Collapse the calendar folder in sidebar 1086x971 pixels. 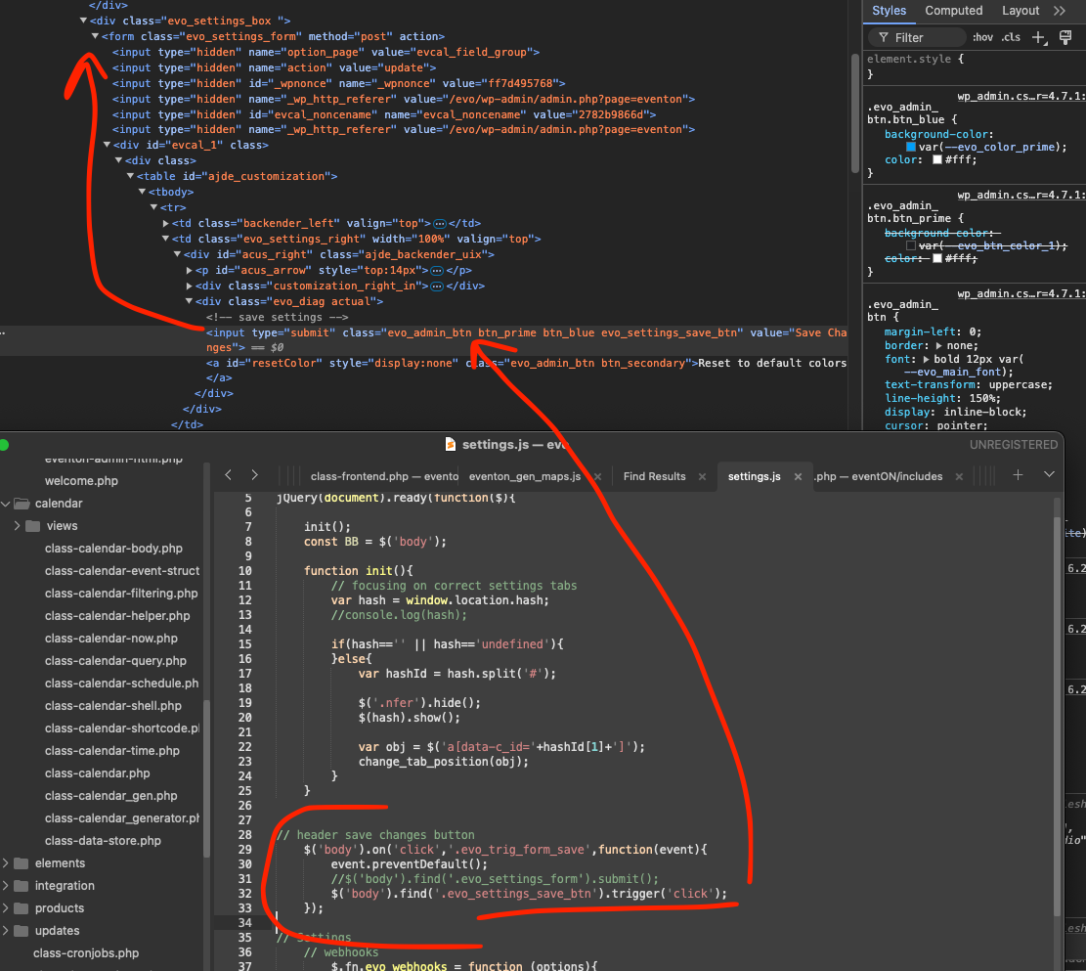click(6, 504)
